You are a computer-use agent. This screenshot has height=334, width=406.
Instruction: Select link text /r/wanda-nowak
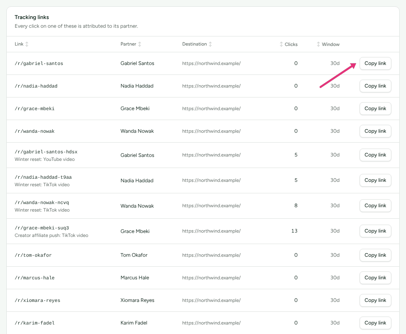click(35, 131)
